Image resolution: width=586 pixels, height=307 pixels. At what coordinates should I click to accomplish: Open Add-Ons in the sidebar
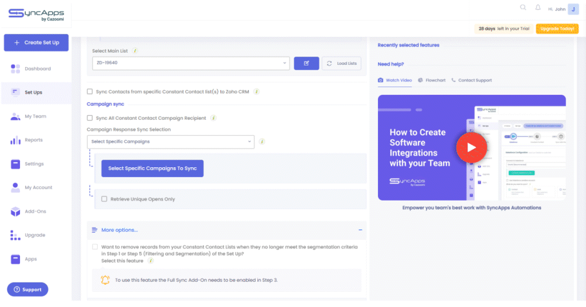(x=36, y=212)
